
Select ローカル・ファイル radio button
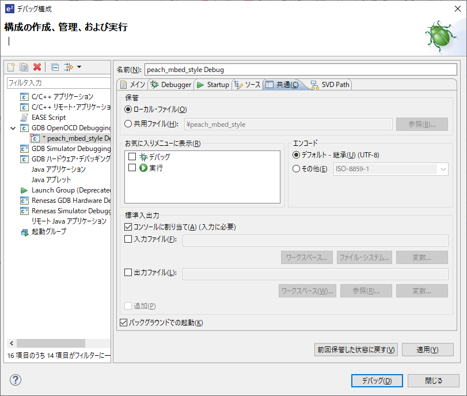click(x=128, y=110)
